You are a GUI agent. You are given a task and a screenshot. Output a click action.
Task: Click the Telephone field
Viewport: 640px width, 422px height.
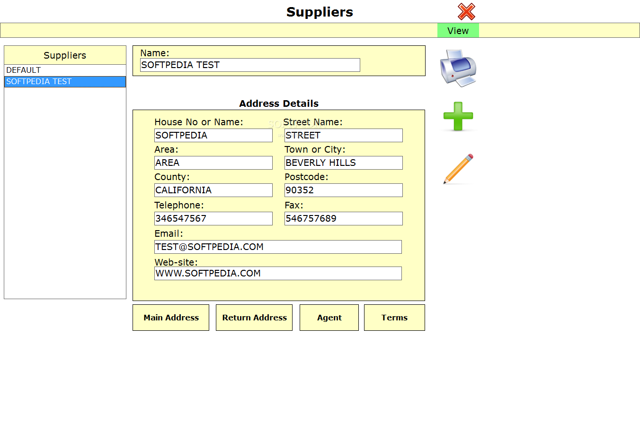point(213,218)
